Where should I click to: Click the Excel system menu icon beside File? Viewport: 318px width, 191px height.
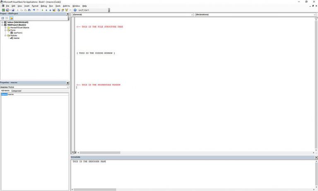pos(3,6)
